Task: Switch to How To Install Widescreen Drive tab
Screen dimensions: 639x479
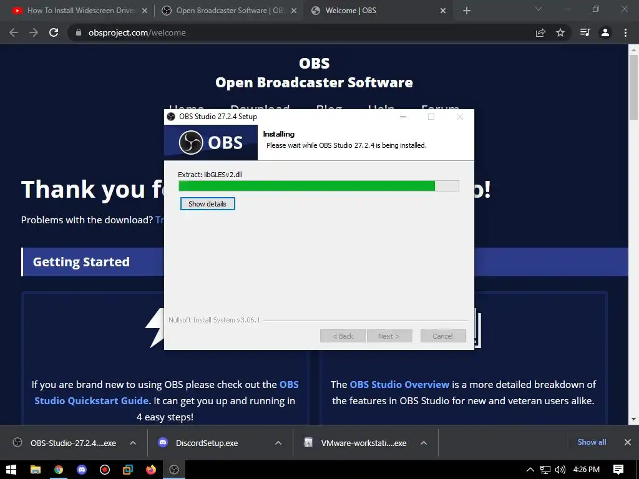Action: [80, 11]
